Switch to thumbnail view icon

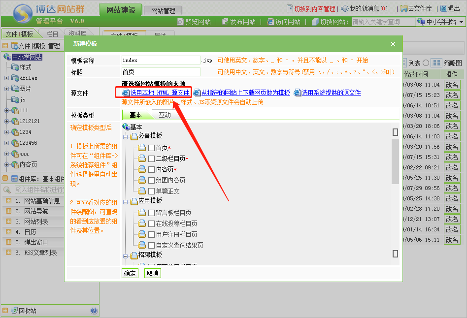436,63
